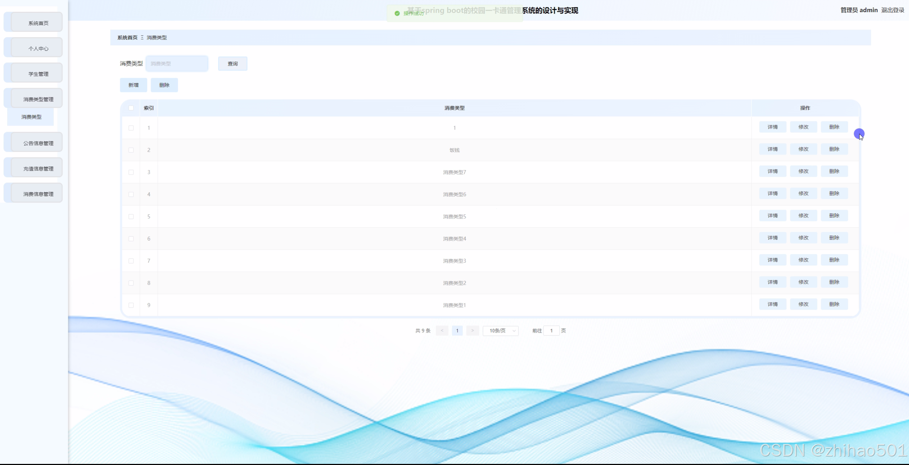This screenshot has width=909, height=465.
Task: Click the 退出登录 logout link
Action: 892,10
